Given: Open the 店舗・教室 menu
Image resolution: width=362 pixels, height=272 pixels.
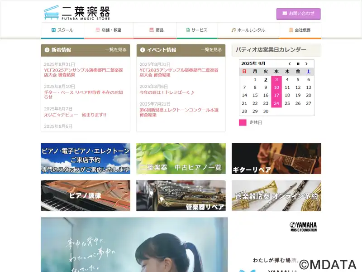Looking at the screenshot, I should (109, 30).
